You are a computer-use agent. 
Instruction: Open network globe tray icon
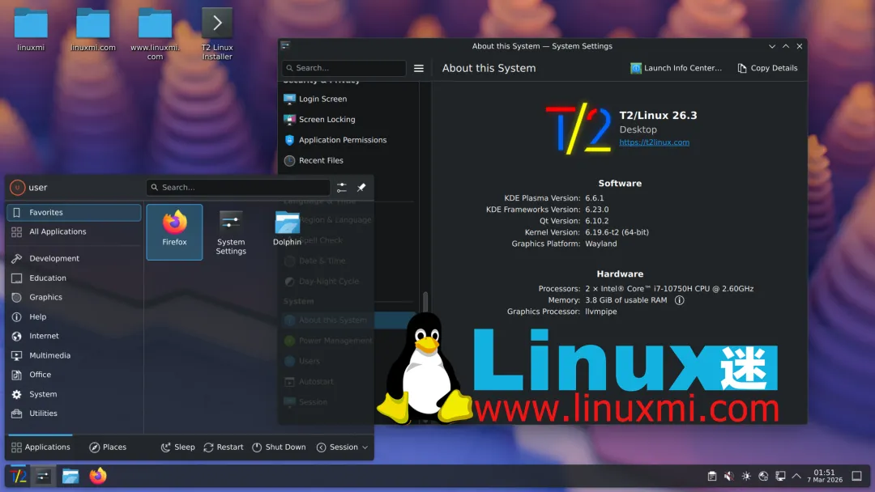[x=763, y=476]
